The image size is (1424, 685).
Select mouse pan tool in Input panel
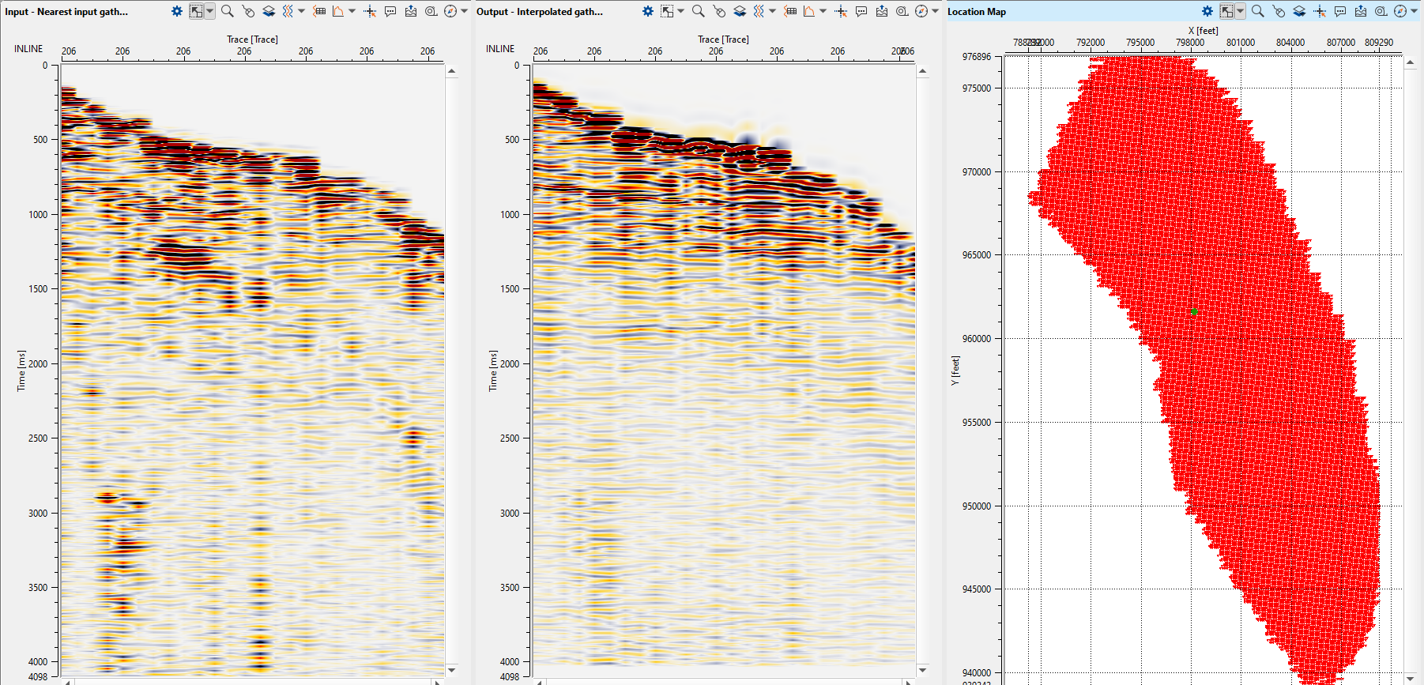(x=248, y=11)
